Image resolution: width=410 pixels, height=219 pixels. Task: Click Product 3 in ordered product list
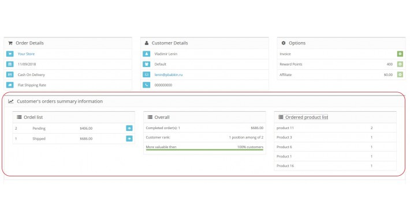[284, 137]
